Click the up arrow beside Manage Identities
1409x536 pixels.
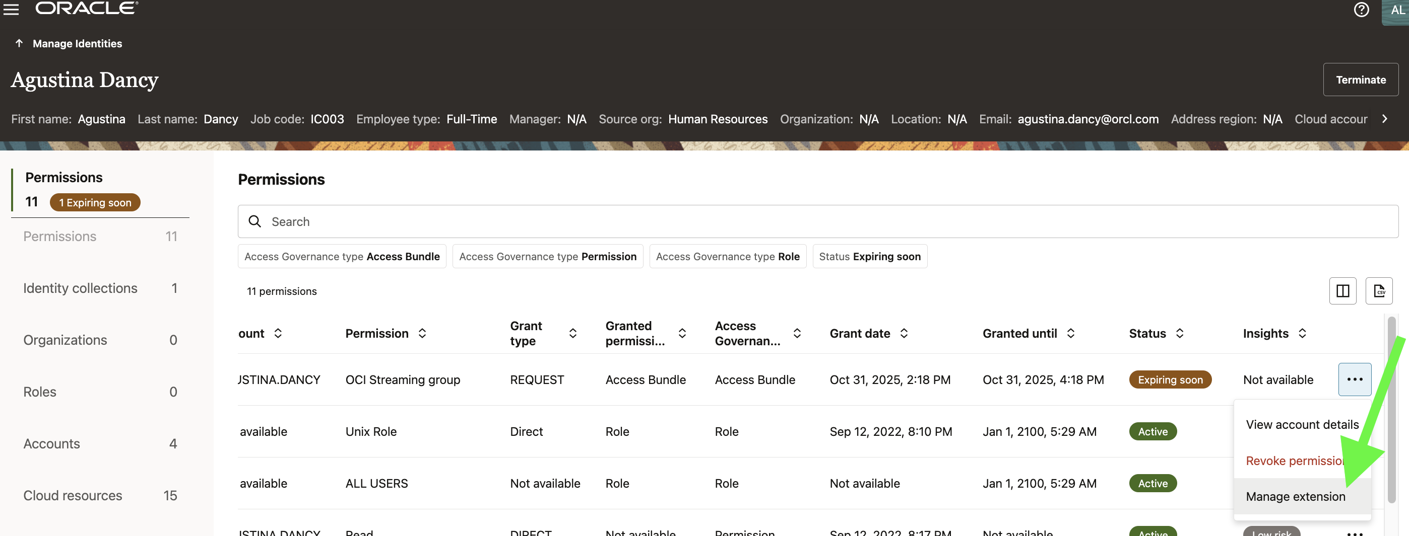pyautogui.click(x=19, y=43)
